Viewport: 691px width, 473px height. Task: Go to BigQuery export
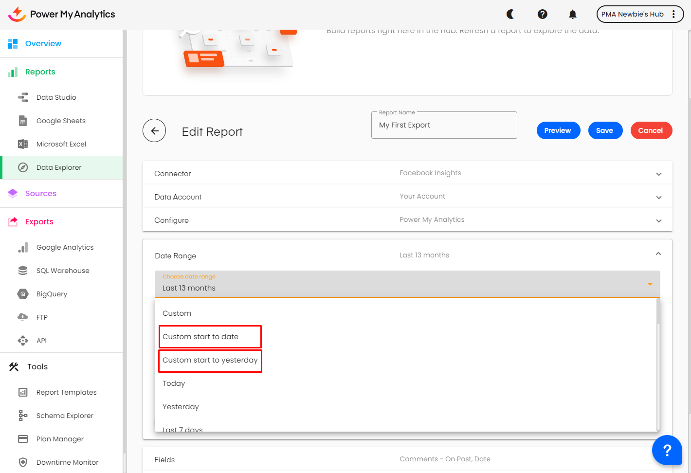click(x=52, y=294)
